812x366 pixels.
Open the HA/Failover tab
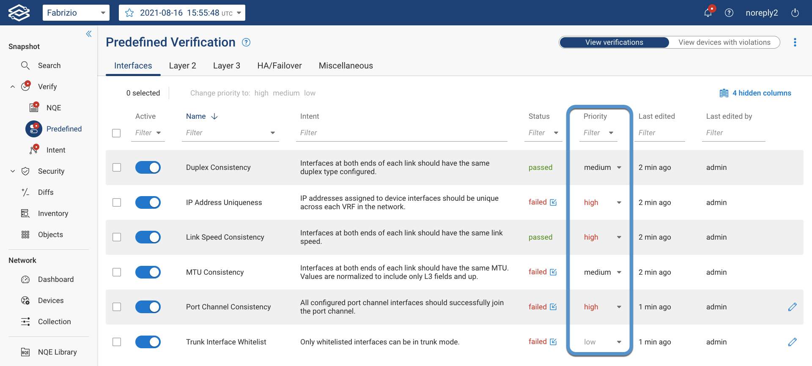click(280, 66)
